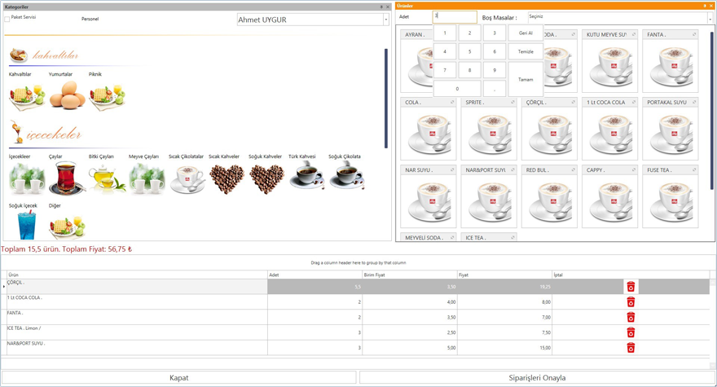Confirm quantity with Tamam button
The height and width of the screenshot is (387, 717).
point(526,80)
